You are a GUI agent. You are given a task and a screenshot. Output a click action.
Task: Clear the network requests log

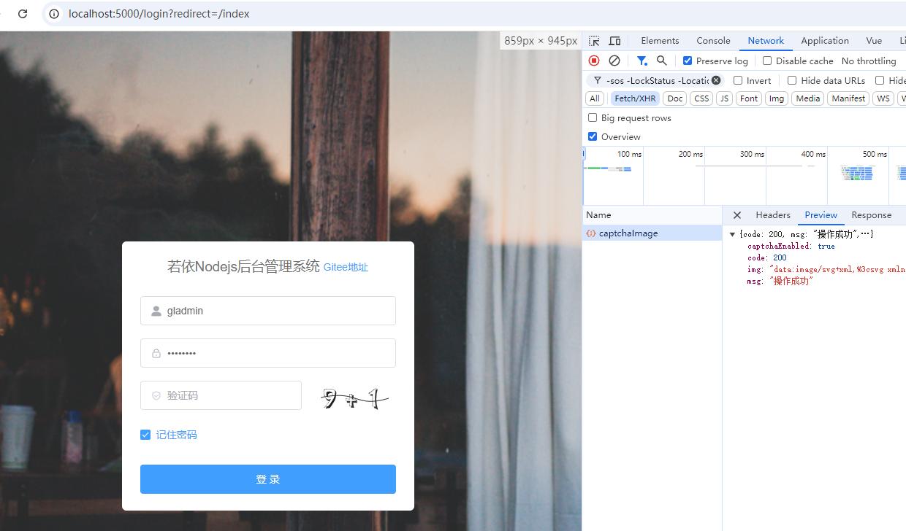[614, 61]
